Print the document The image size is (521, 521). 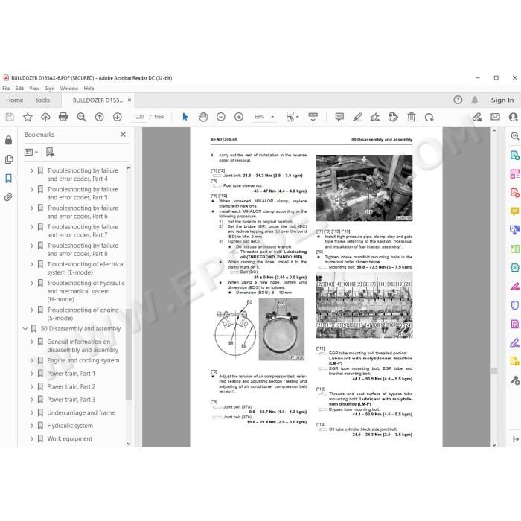pyautogui.click(x=63, y=117)
